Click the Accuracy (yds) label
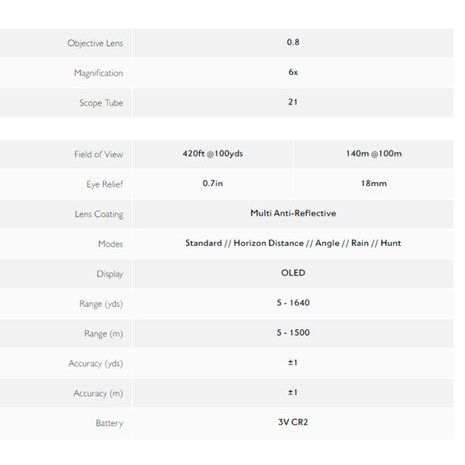 [x=95, y=363]
